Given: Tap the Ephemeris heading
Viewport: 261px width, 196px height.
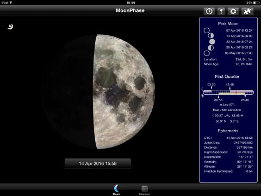Looking at the screenshot, I should pos(228,131).
